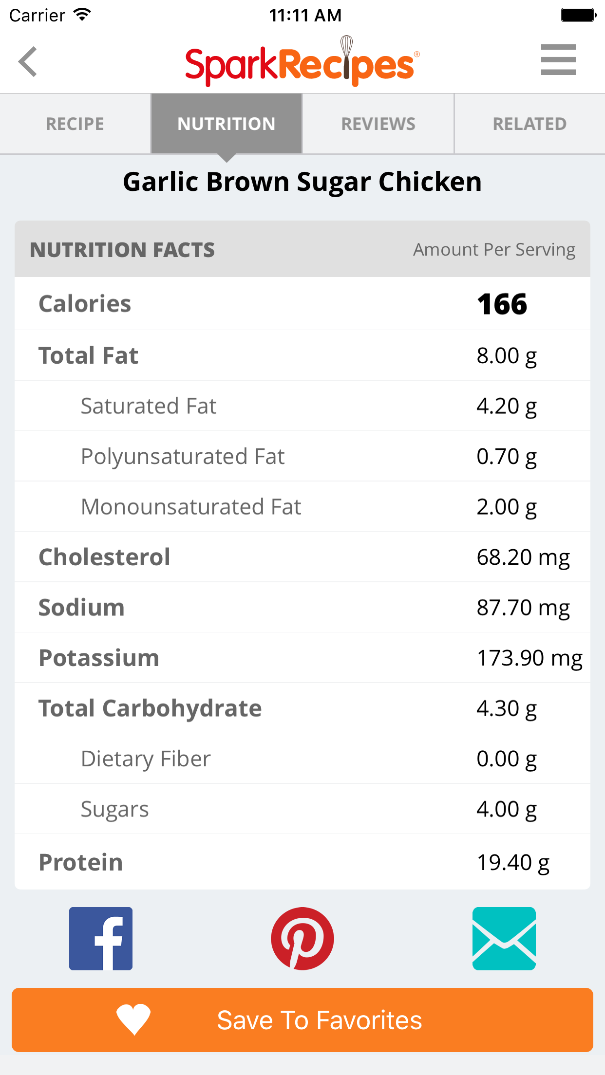The width and height of the screenshot is (605, 1075).
Task: Tap the Cholesterol row
Action: click(x=302, y=557)
